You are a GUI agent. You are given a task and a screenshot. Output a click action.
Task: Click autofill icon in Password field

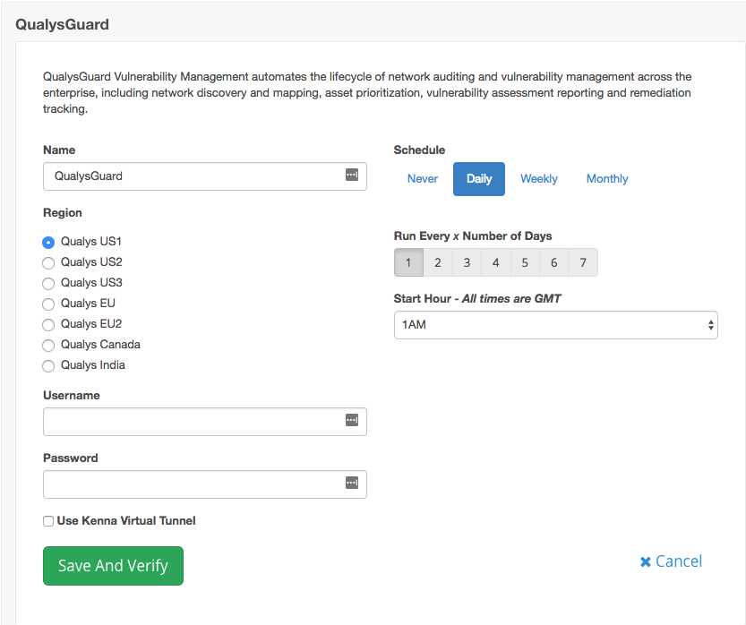351,484
